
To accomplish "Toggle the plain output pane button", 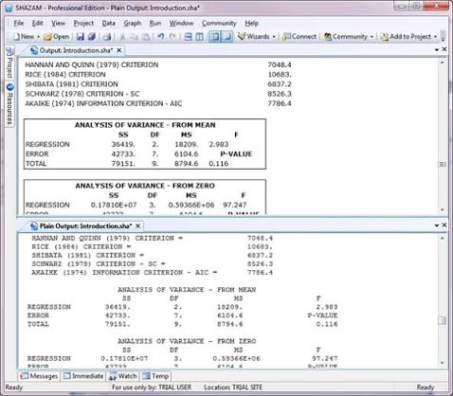I will click(227, 37).
